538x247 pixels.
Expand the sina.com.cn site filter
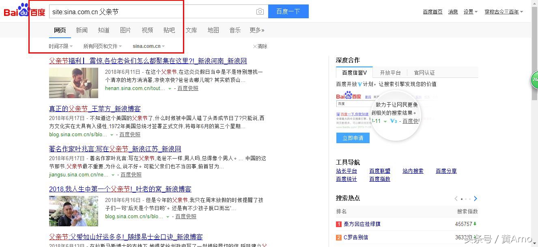coord(148,46)
